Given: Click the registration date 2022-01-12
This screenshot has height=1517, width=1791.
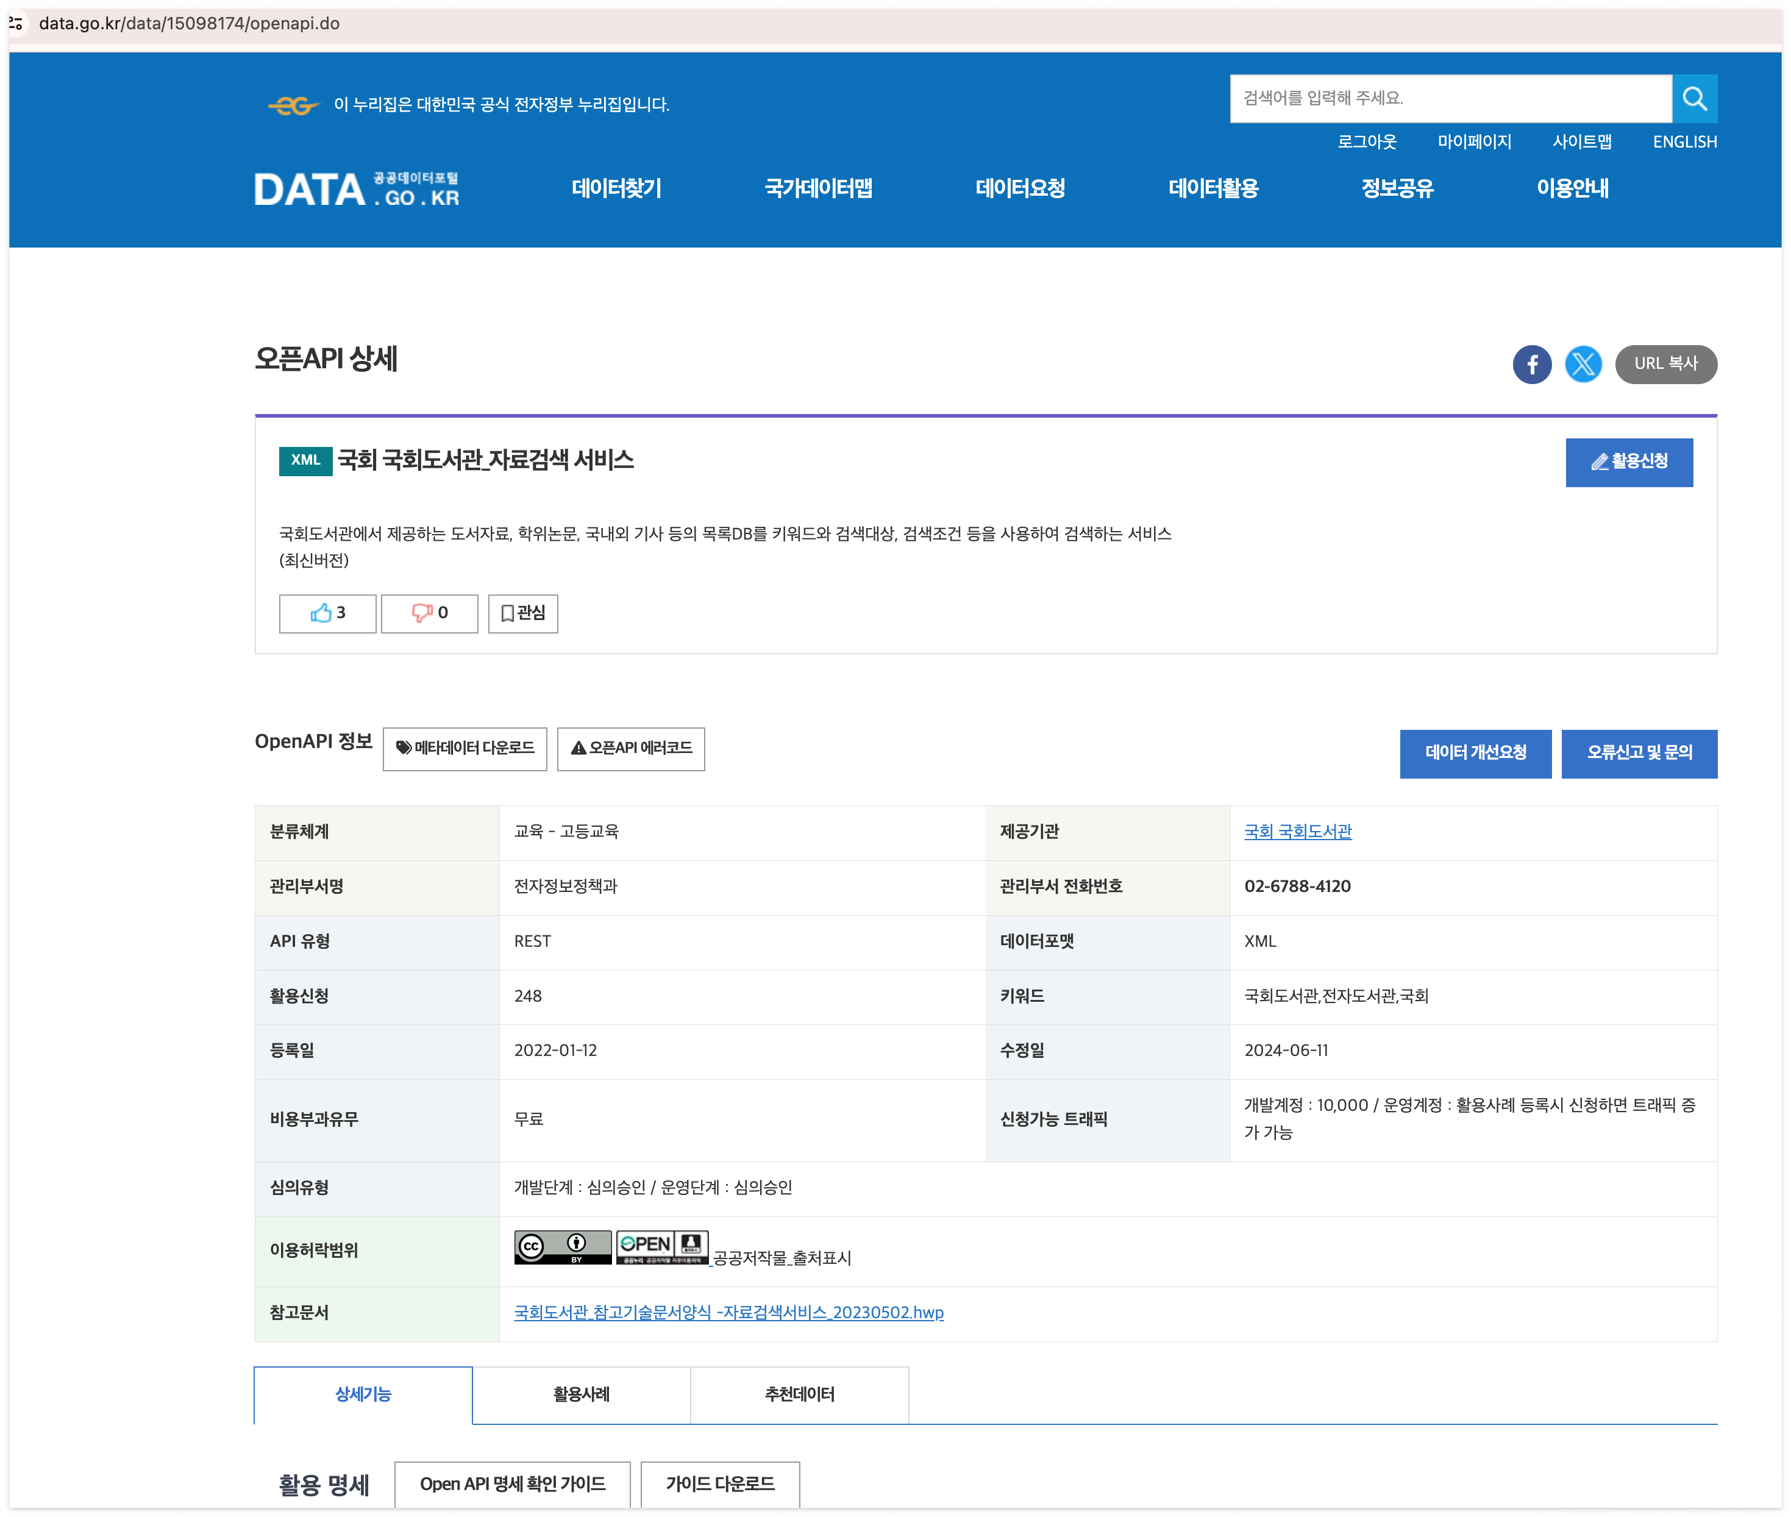Looking at the screenshot, I should pyautogui.click(x=555, y=1051).
